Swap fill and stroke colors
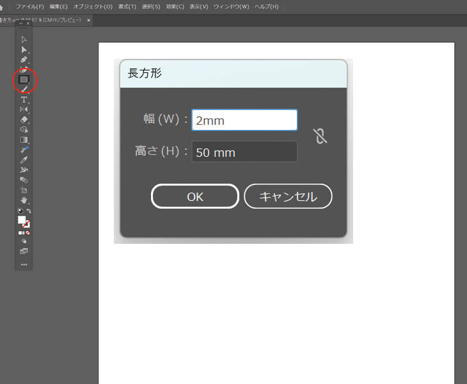 point(29,211)
